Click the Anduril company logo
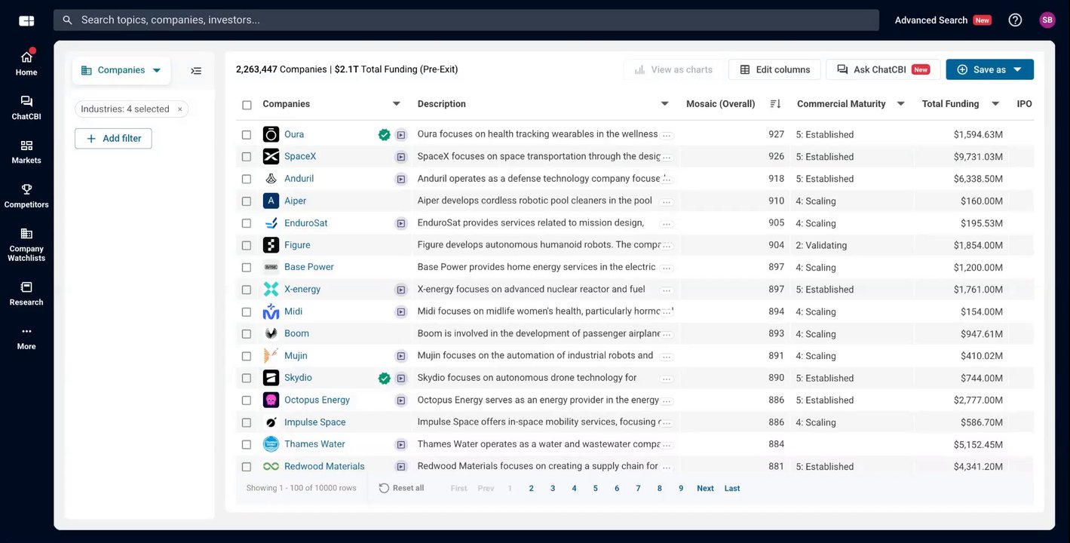 pos(271,179)
